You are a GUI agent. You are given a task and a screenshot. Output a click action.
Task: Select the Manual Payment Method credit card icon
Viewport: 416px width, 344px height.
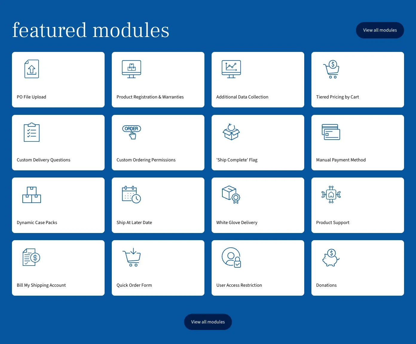tap(331, 132)
